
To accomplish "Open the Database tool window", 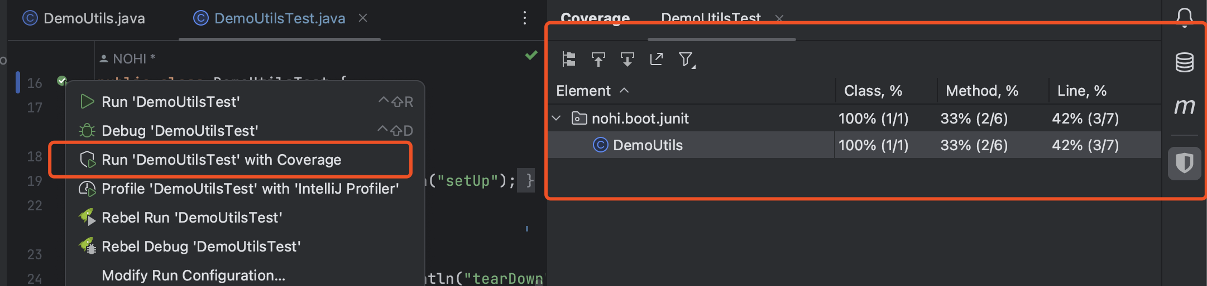I will coord(1184,62).
